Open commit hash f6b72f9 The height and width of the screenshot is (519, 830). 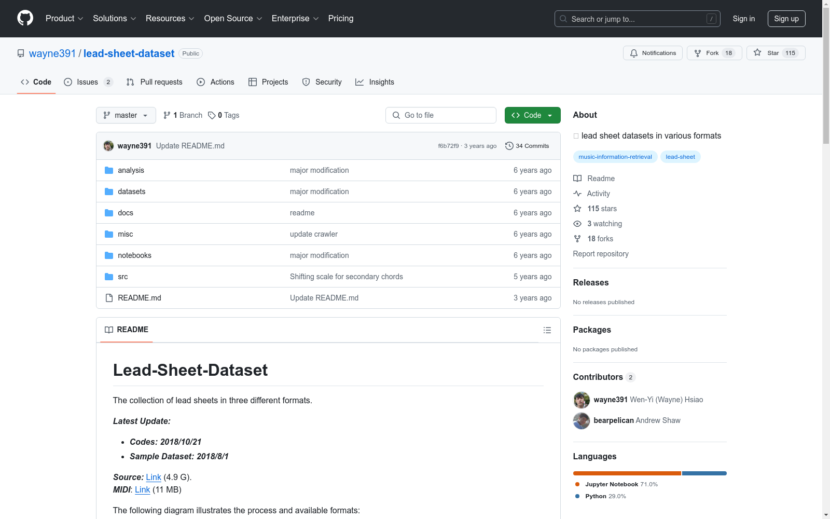(x=448, y=146)
